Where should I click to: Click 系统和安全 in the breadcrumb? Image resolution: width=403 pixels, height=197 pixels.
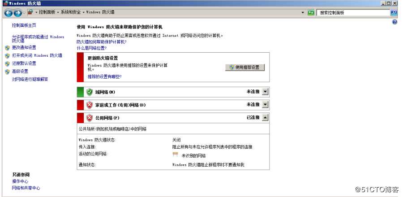[70, 12]
